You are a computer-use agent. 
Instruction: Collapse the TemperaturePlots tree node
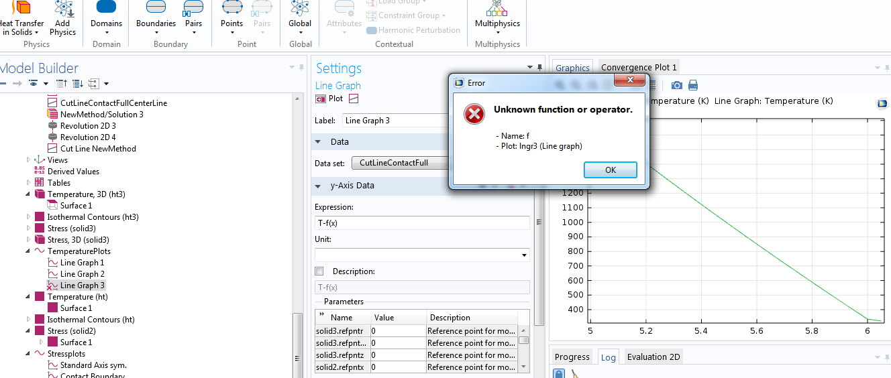click(x=29, y=251)
